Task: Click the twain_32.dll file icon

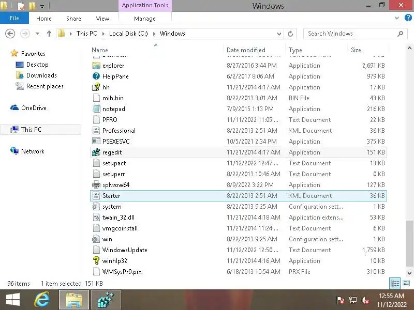Action: 96,217
